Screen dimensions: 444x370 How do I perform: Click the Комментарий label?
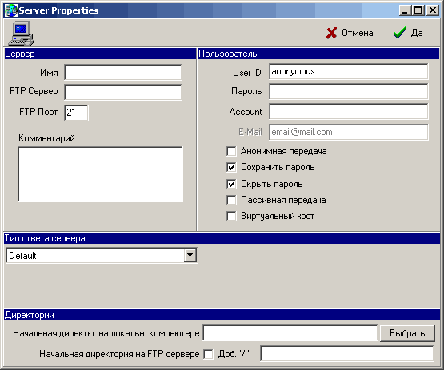click(x=46, y=138)
